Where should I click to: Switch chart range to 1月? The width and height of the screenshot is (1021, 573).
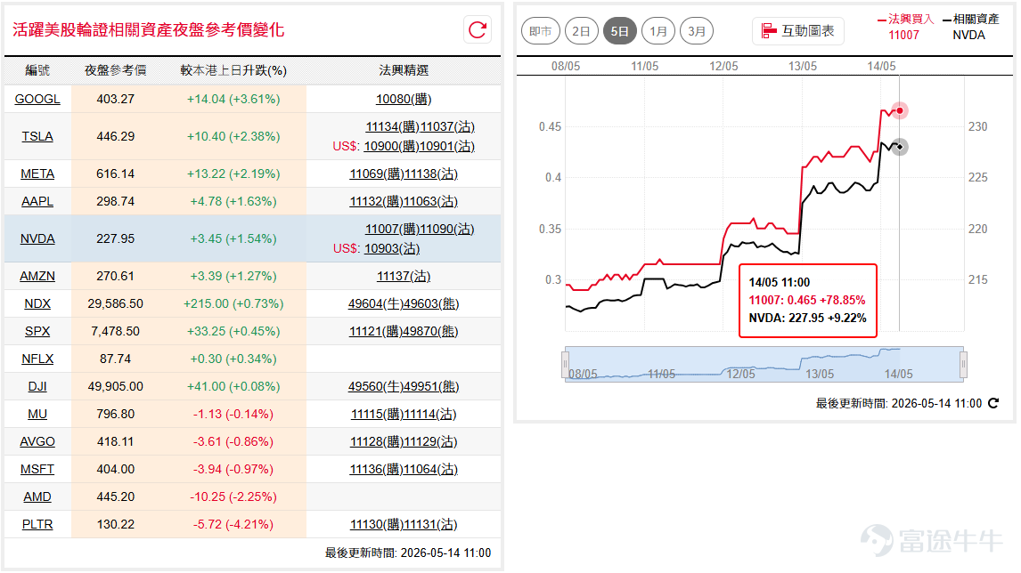[658, 31]
